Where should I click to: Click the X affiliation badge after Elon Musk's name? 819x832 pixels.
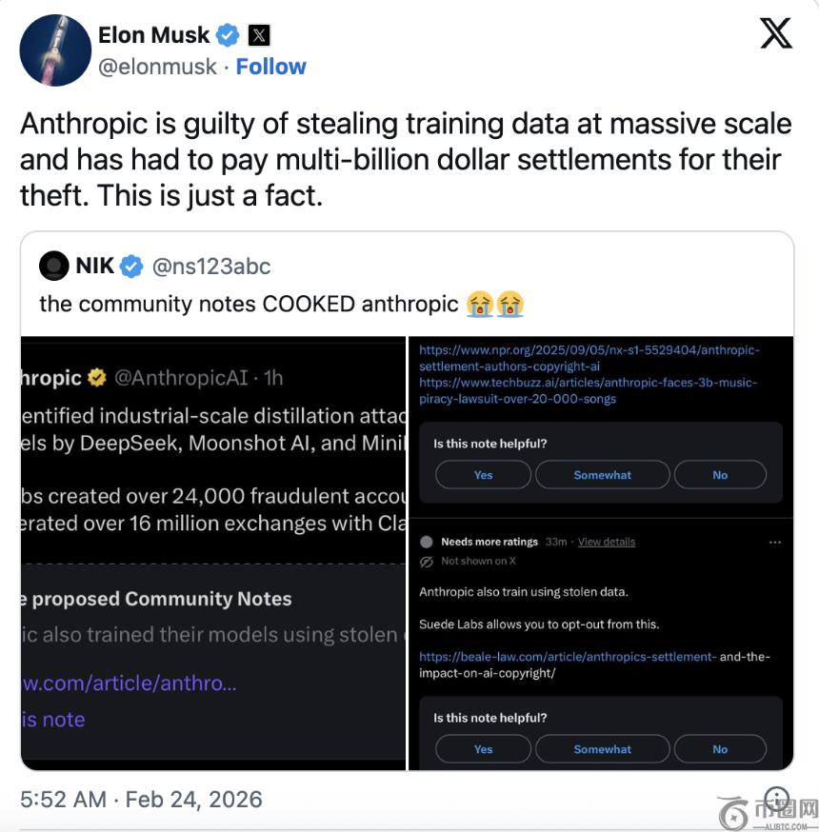point(259,36)
